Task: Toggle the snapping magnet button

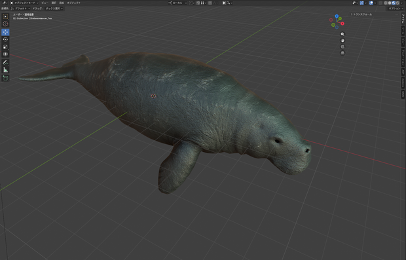Action: pos(198,3)
